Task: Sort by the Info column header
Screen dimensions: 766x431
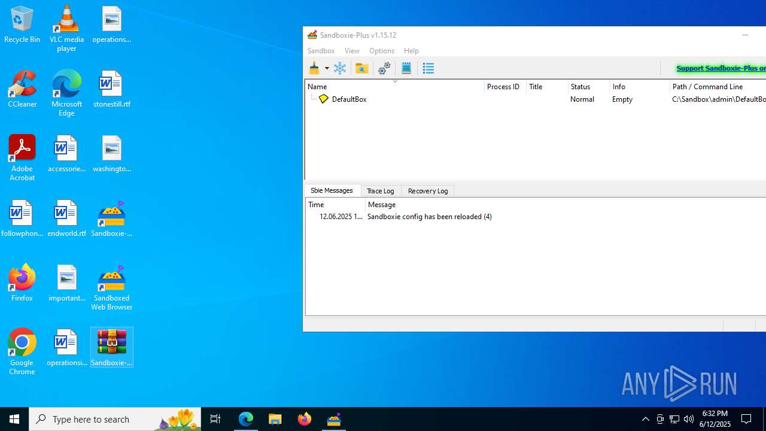Action: click(x=640, y=87)
